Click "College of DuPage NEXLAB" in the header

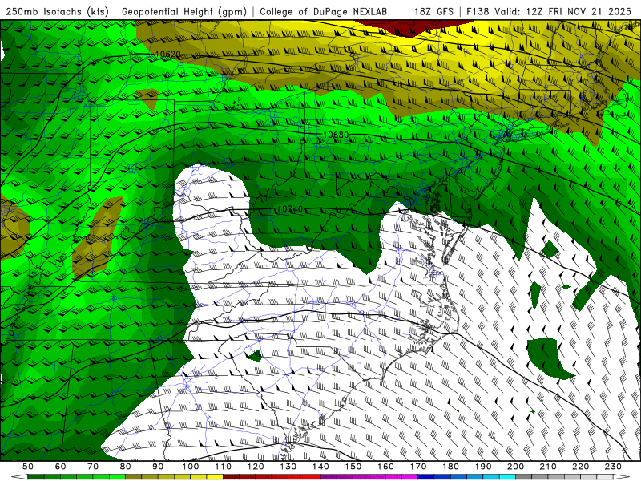[x=323, y=11]
